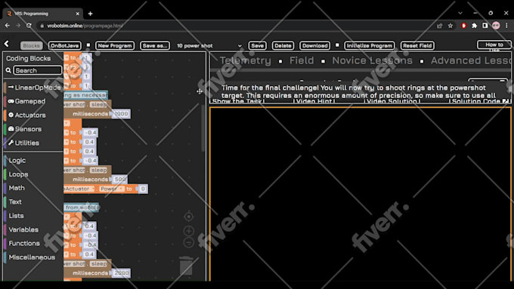Viewport: 514px width, 289px height.
Task: Zoom out the blocks workspace
Action: click(x=188, y=243)
